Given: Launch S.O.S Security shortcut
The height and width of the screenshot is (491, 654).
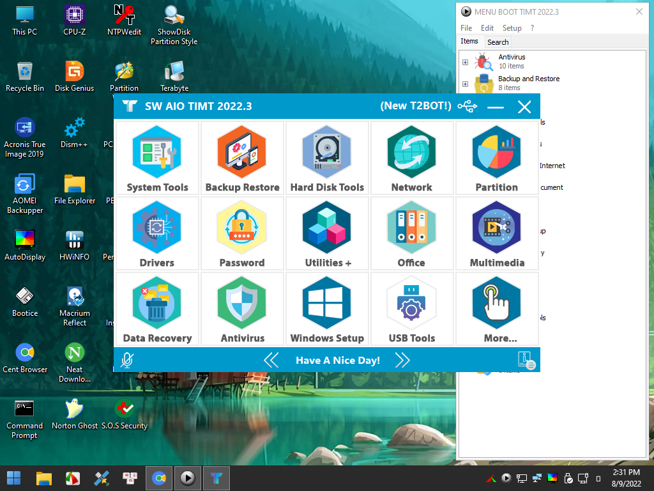Looking at the screenshot, I should [125, 414].
